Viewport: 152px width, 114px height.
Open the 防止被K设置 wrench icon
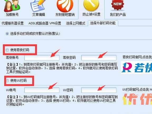click(91, 5)
